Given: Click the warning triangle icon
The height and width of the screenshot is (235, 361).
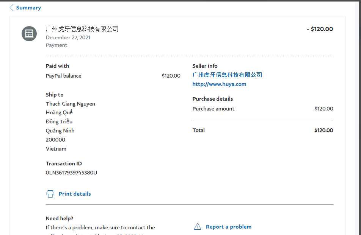Looking at the screenshot, I should tap(198, 227).
